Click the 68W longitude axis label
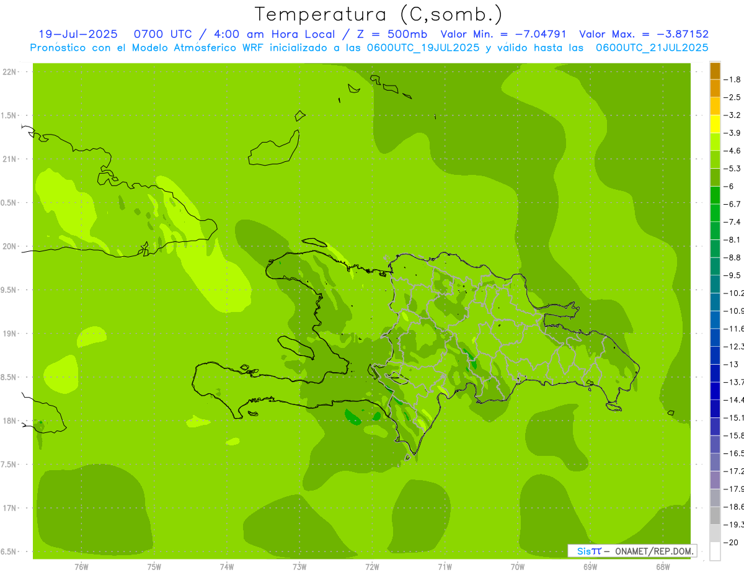Viewport: 744px width, 575px height. click(663, 567)
